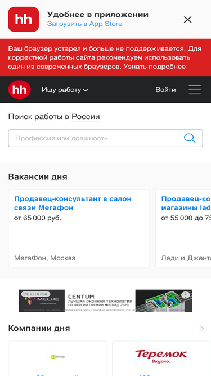This screenshot has width=211, height=376.
Task: Click the Войти login link
Action: click(165, 90)
